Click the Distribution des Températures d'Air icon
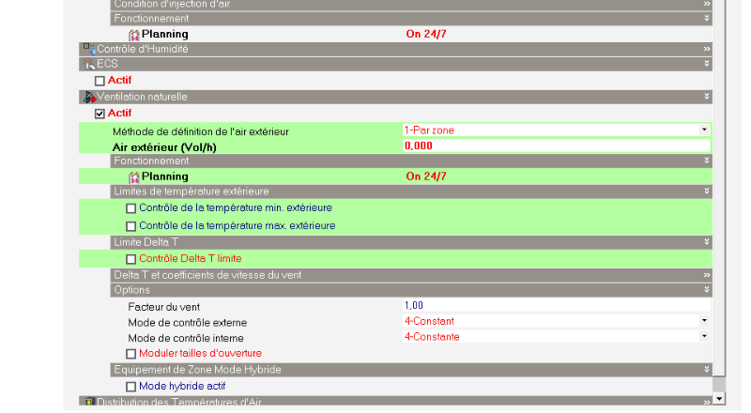751x413 pixels. pos(89,403)
